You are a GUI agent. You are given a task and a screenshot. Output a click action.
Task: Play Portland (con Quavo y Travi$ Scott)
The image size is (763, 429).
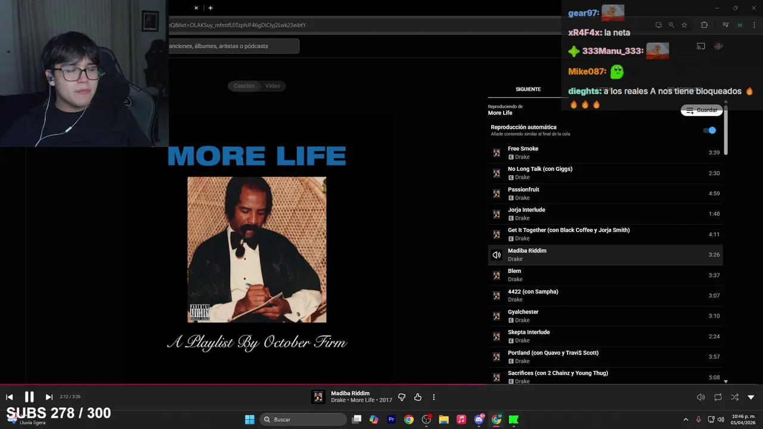pos(605,357)
